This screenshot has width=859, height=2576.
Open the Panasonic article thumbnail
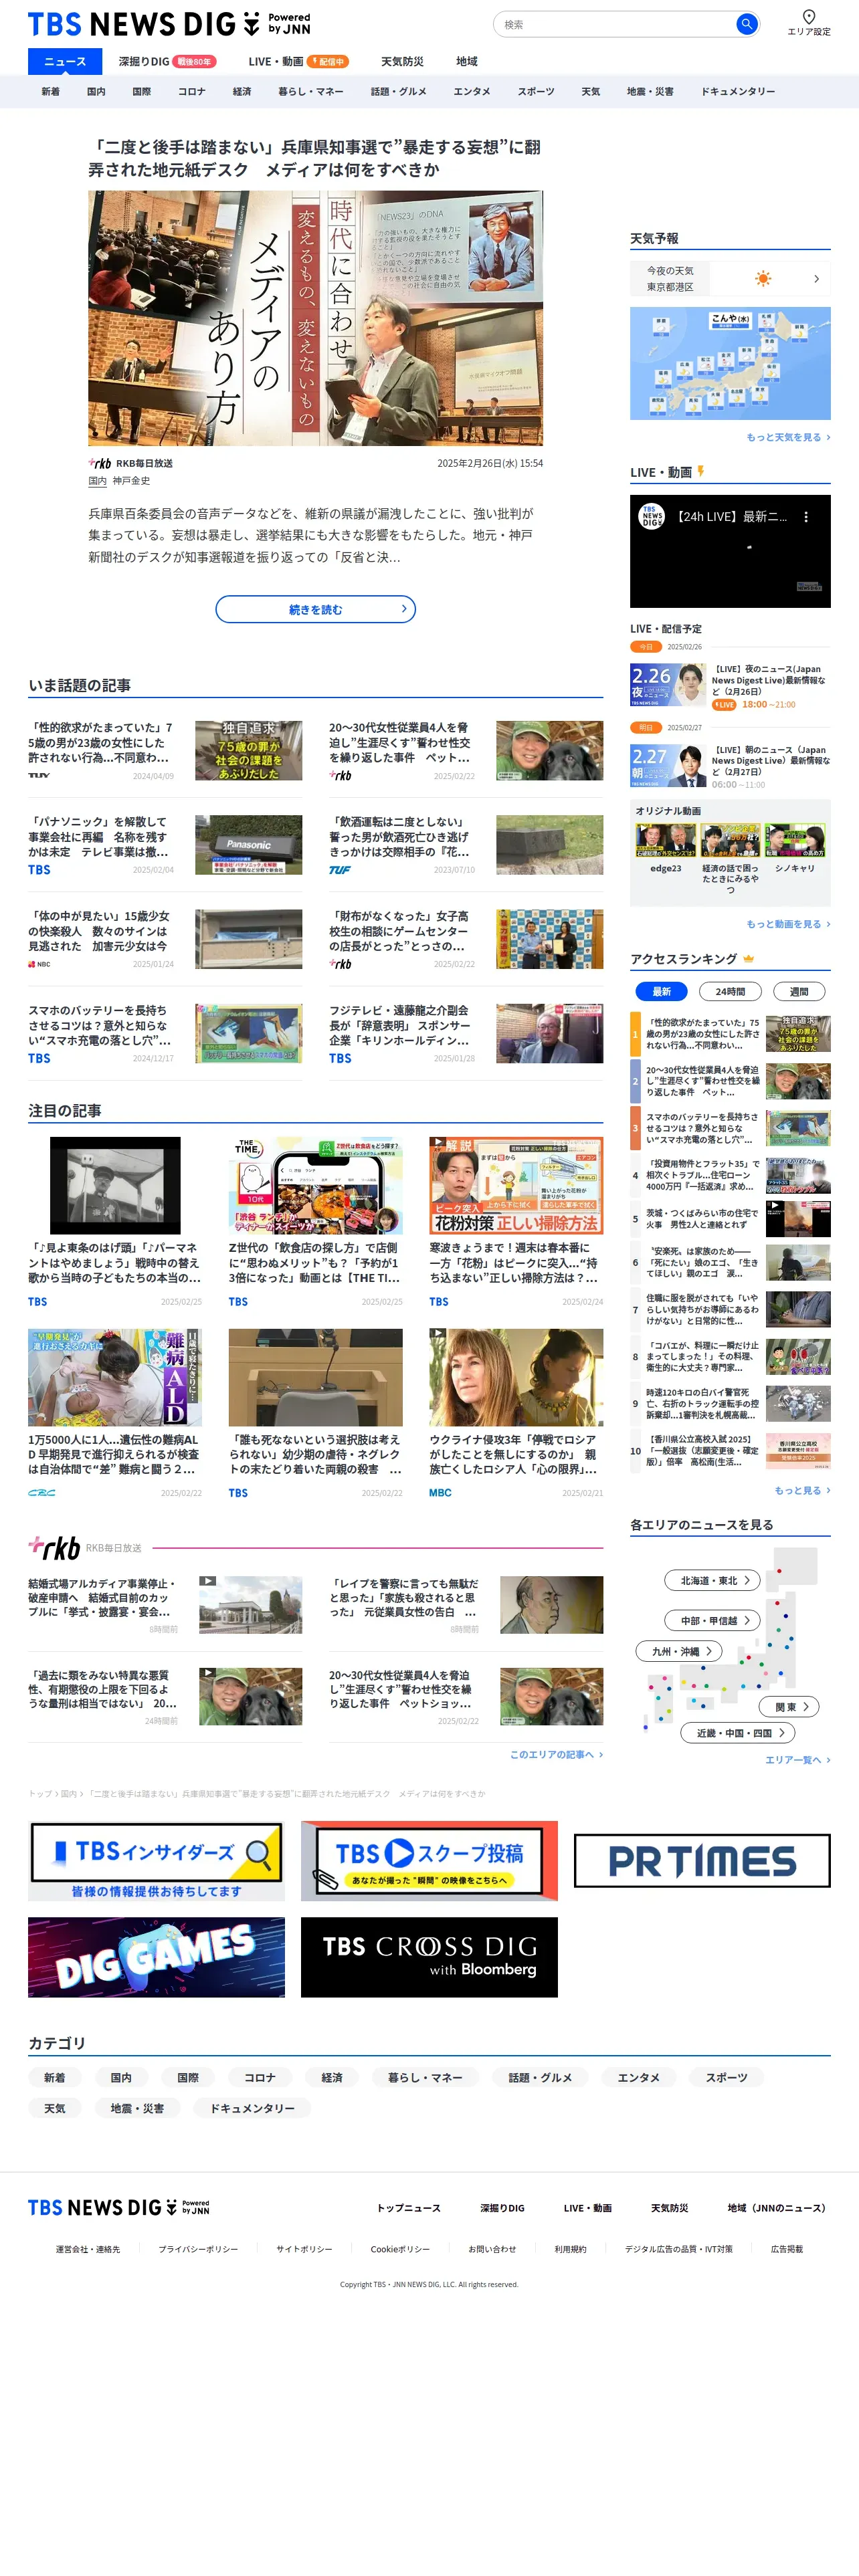coord(248,845)
